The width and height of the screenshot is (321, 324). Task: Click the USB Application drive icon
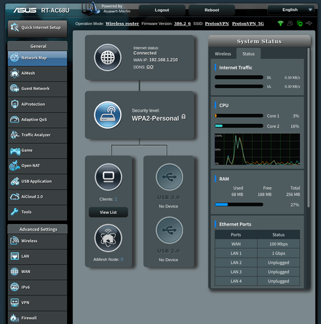coord(14,181)
